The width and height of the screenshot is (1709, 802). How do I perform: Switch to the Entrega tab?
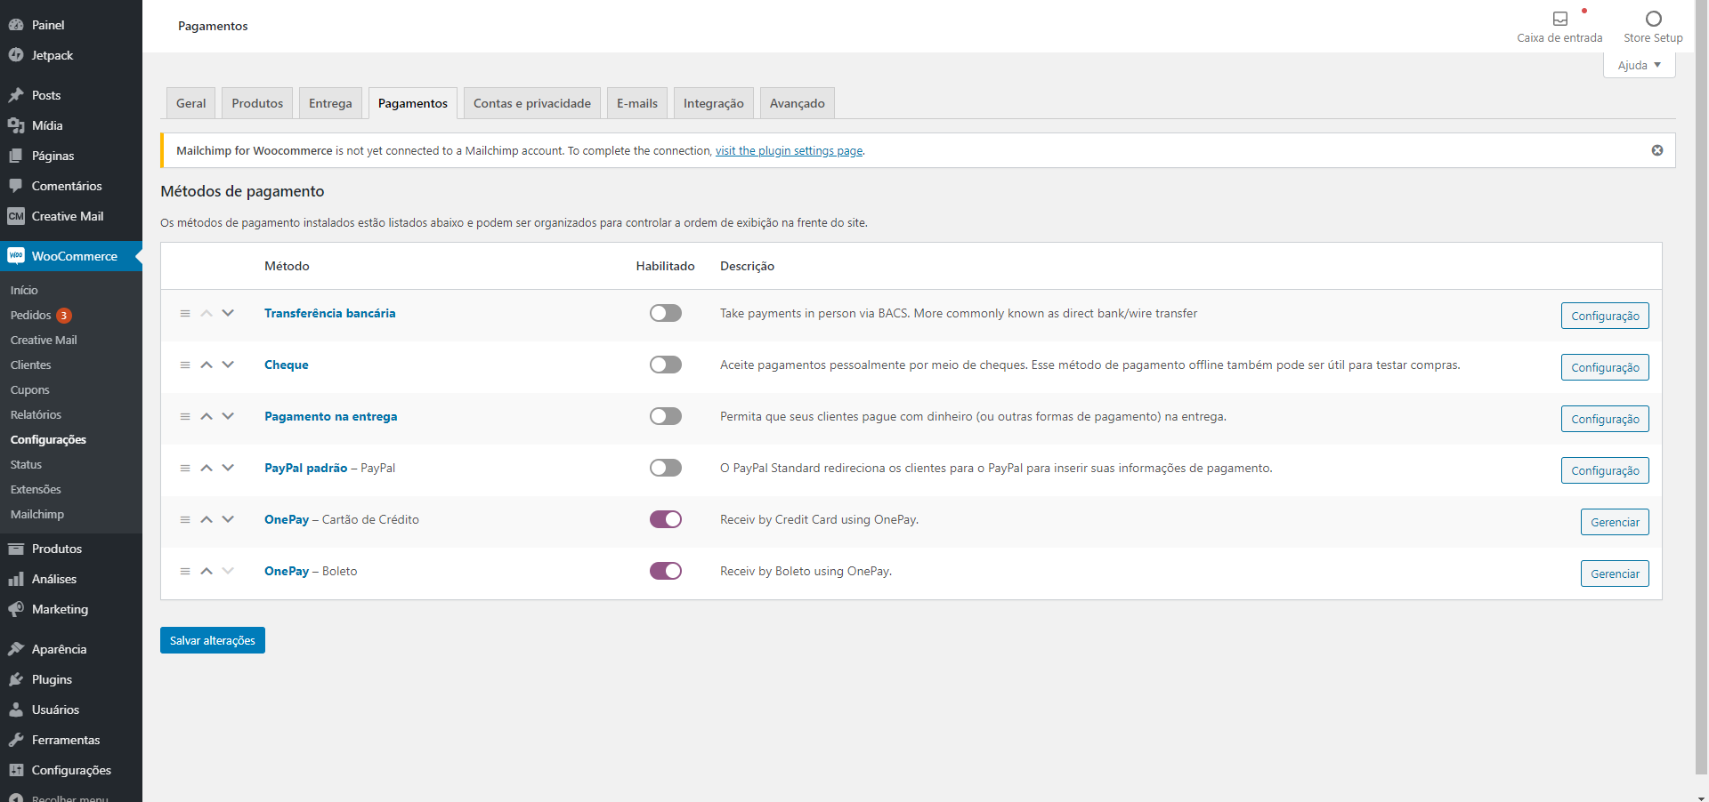[x=330, y=103]
